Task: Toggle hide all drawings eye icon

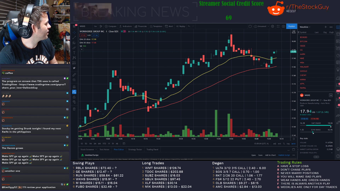Action: click(74, 102)
